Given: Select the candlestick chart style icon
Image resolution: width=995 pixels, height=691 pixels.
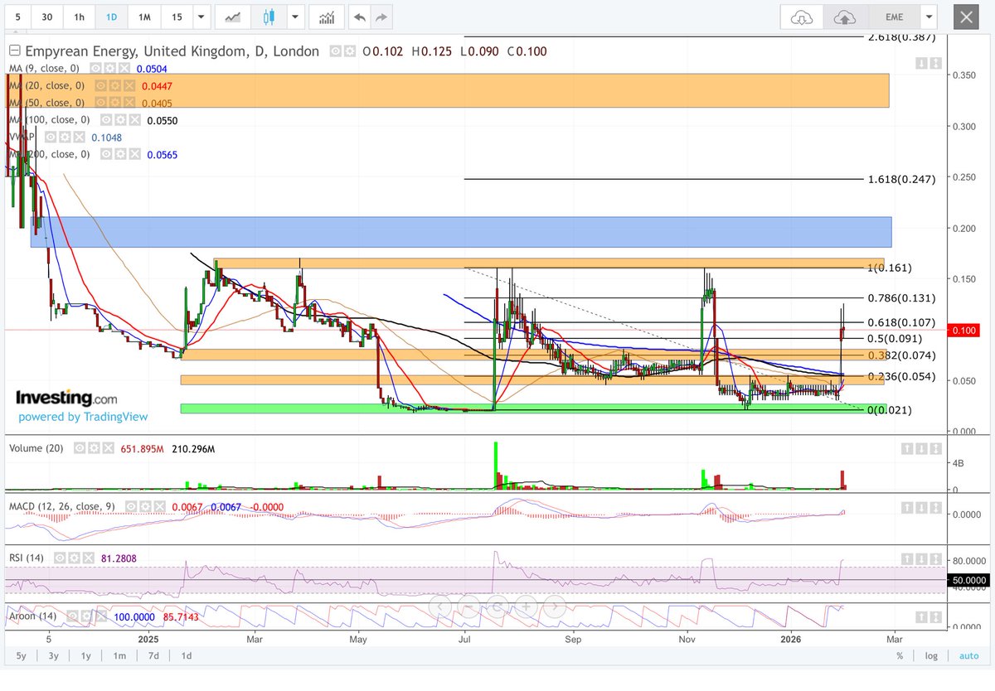Looking at the screenshot, I should [x=267, y=17].
